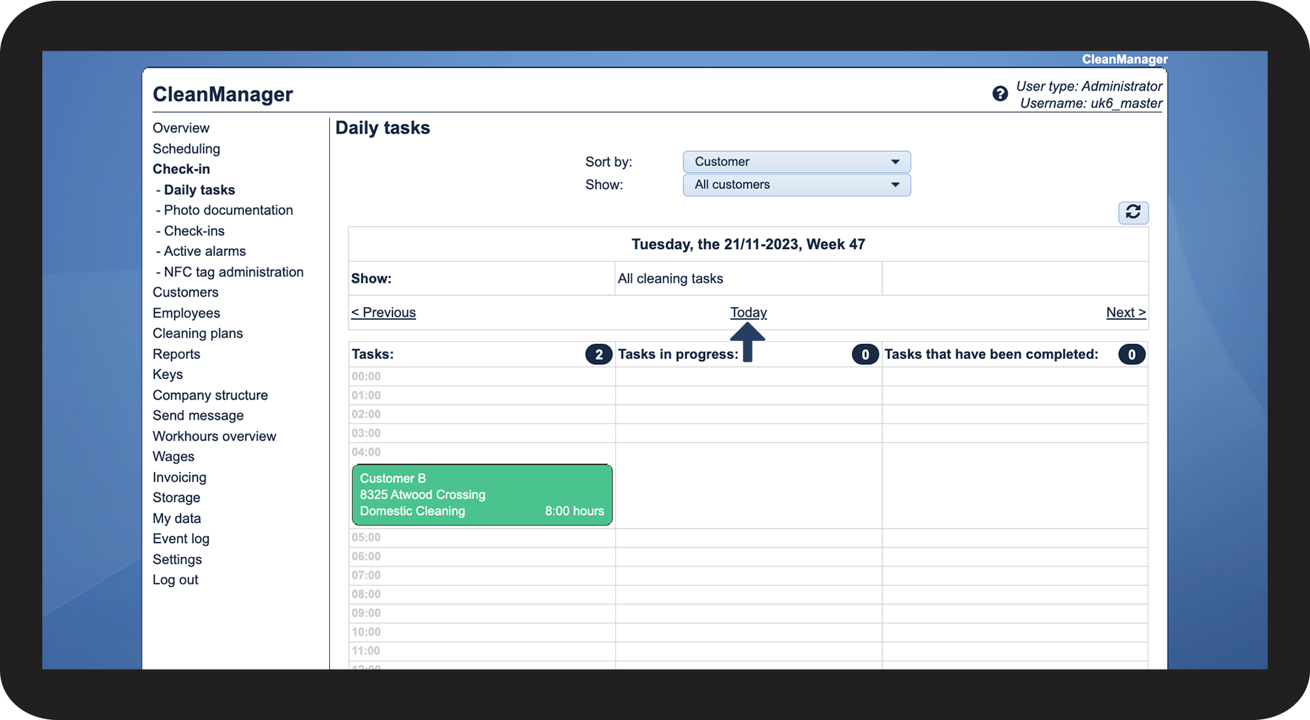Open Settings in the sidebar
The width and height of the screenshot is (1310, 720).
click(177, 560)
